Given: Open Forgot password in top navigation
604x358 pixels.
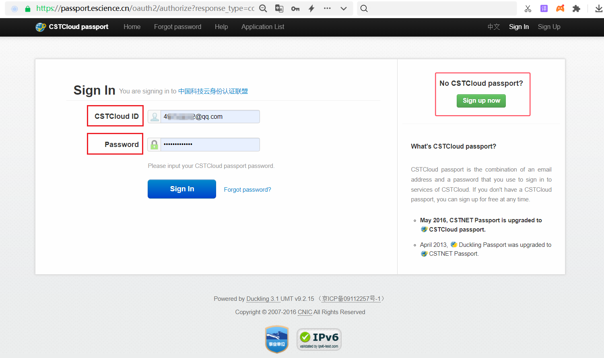Looking at the screenshot, I should [x=177, y=27].
